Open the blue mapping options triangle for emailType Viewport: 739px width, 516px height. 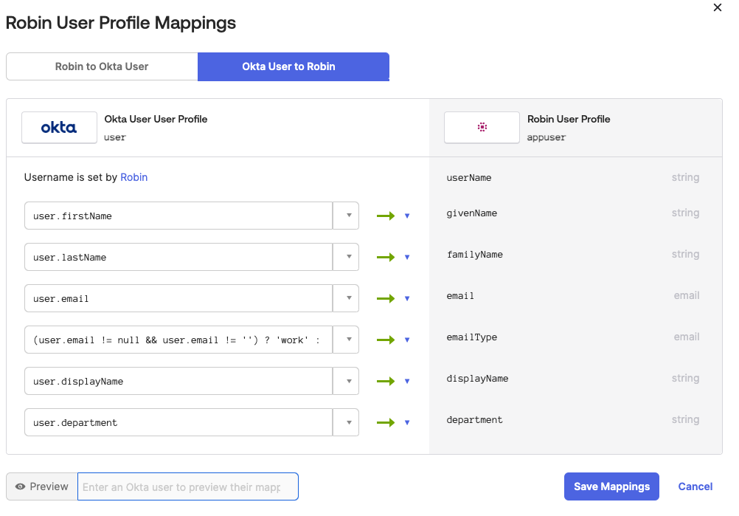point(407,340)
